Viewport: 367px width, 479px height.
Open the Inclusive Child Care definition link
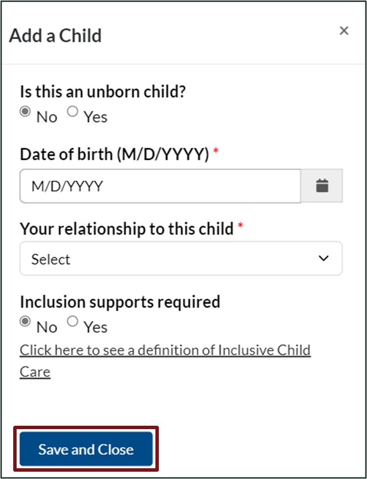point(165,350)
